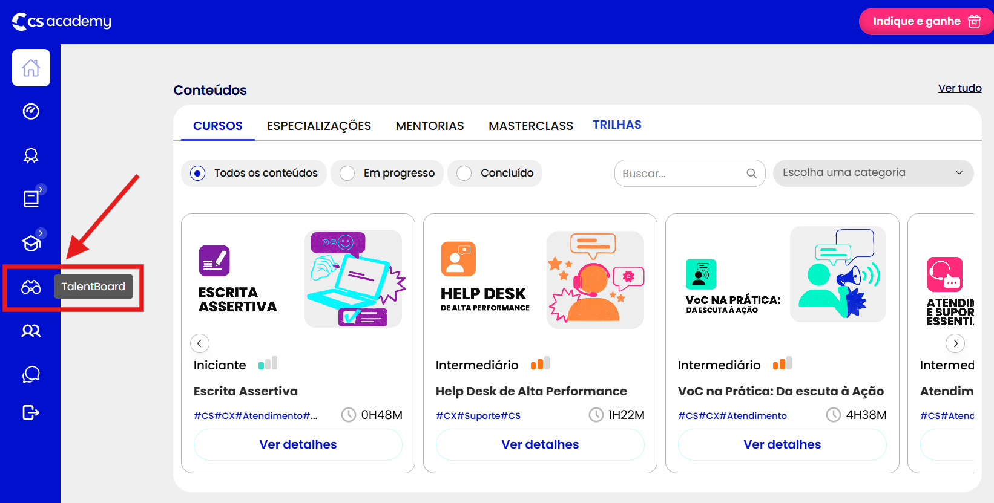994x503 pixels.
Task: Open the VoC megaphone illustration thumbnail
Action: (x=838, y=274)
